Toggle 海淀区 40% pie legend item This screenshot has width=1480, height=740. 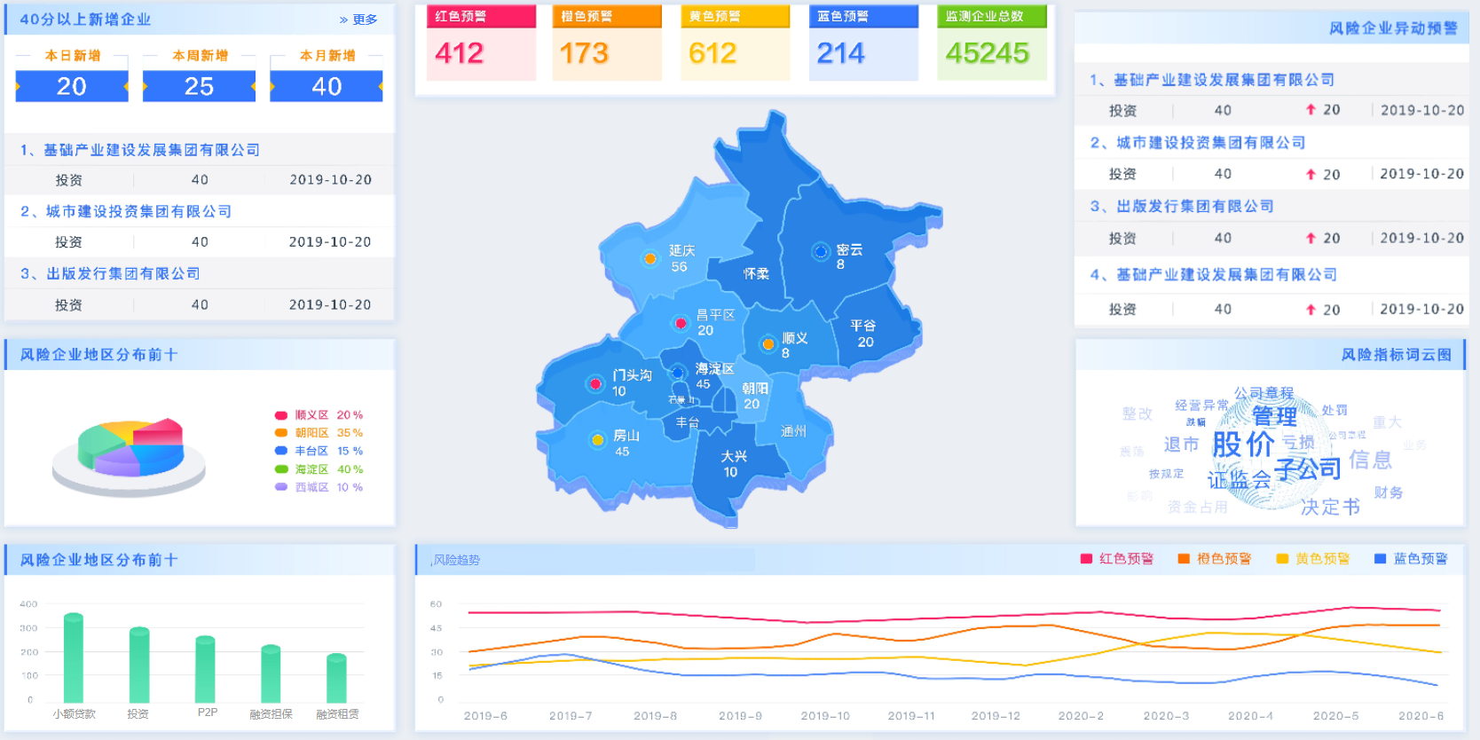(x=319, y=469)
